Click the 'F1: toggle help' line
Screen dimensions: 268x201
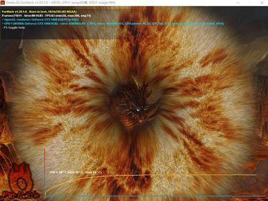coord(13,27)
